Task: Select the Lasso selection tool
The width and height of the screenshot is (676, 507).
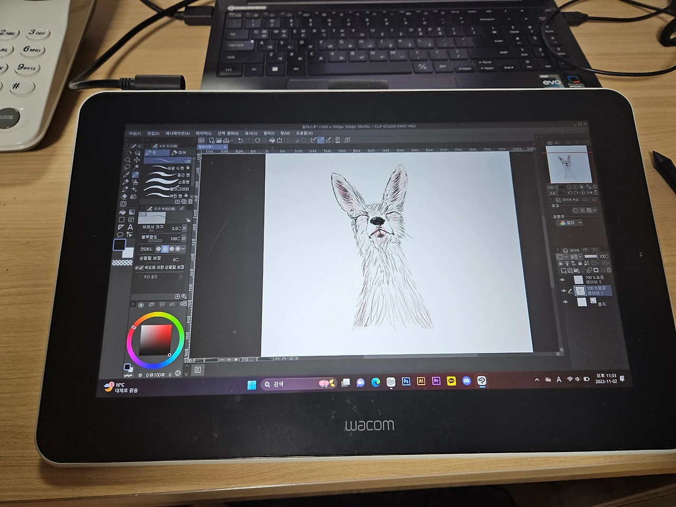Action: [127, 167]
